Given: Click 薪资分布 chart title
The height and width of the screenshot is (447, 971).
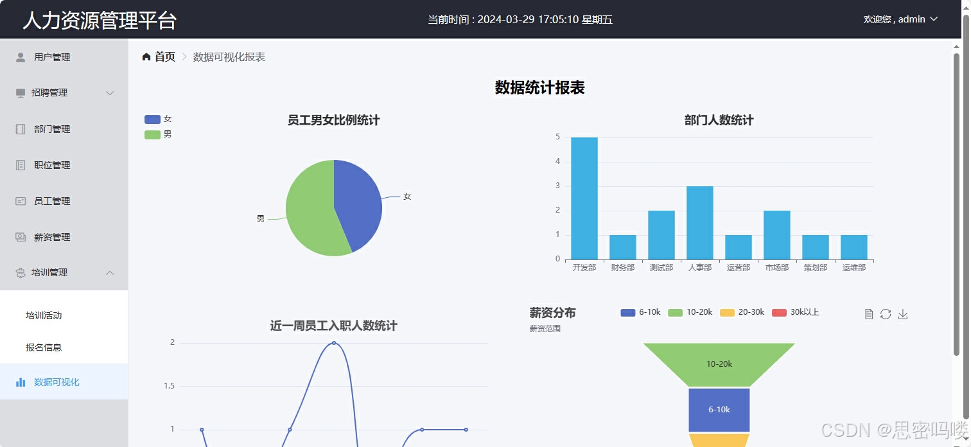Looking at the screenshot, I should 553,313.
